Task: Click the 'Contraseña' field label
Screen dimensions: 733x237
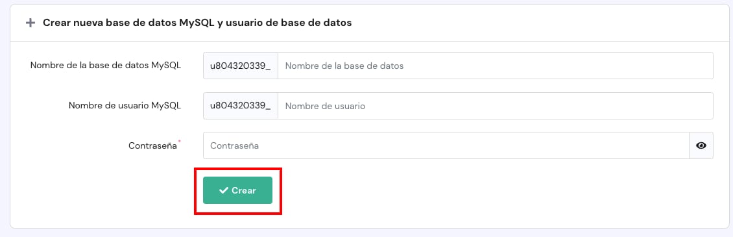Action: [153, 145]
